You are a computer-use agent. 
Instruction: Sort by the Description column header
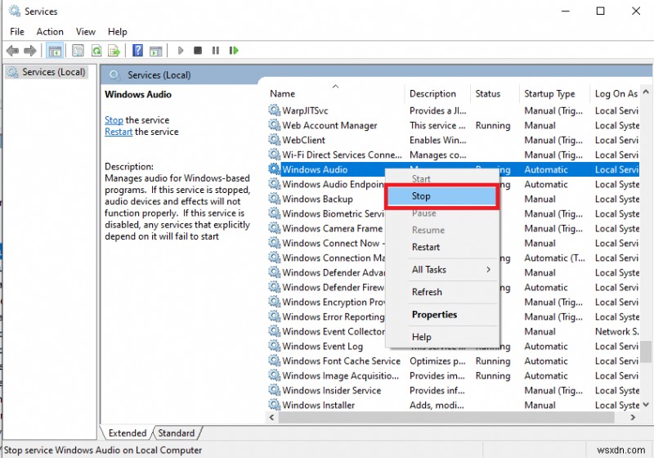pyautogui.click(x=437, y=93)
